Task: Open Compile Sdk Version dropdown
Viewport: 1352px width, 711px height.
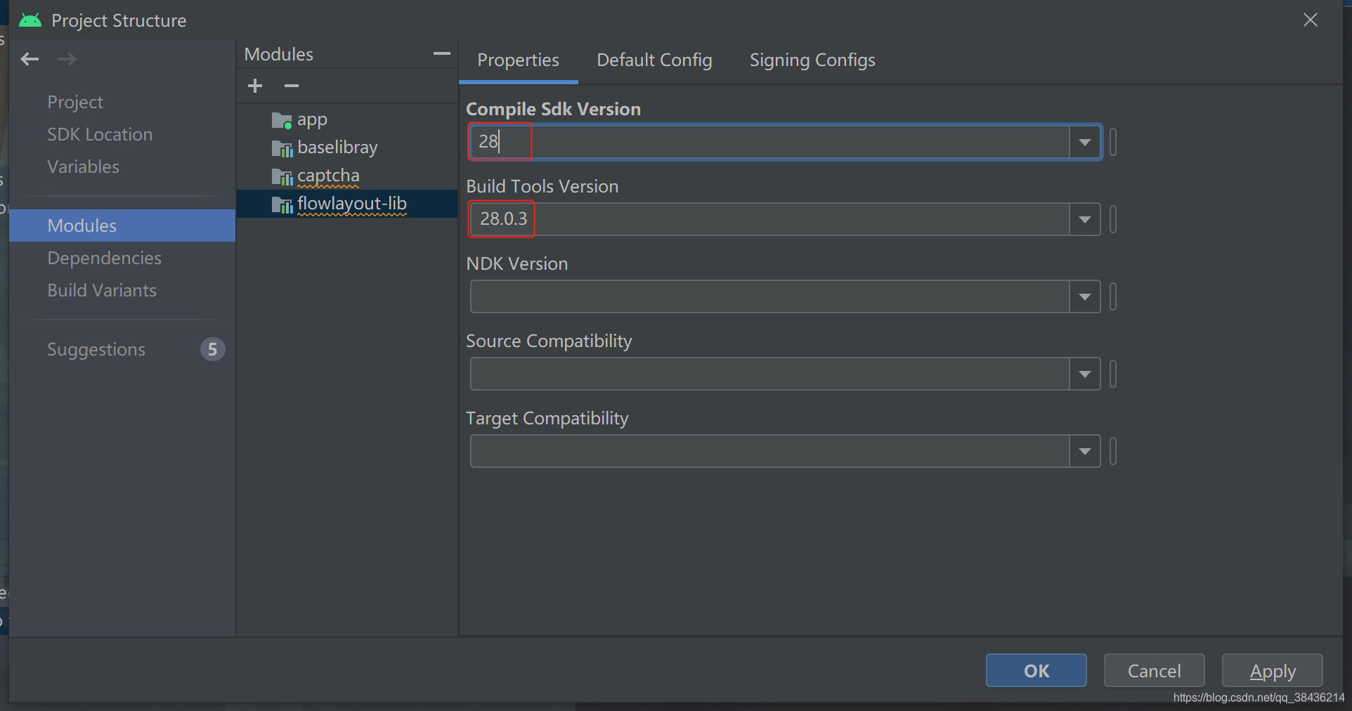Action: (x=1085, y=142)
